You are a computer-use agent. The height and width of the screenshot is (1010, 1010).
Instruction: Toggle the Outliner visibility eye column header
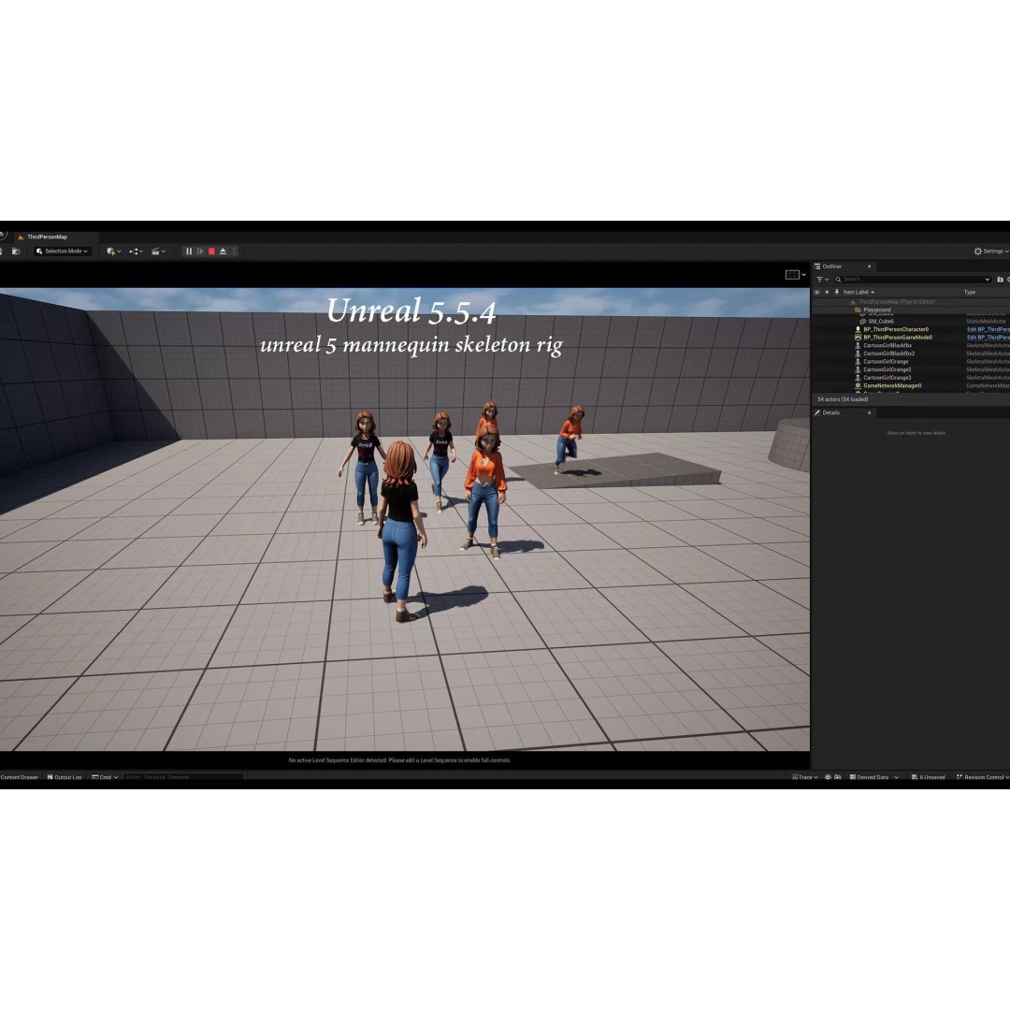tap(816, 293)
